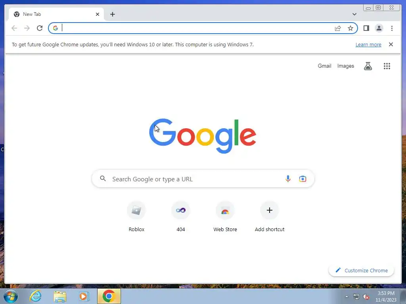Open Chrome's three-dot menu
The width and height of the screenshot is (406, 304).
(392, 28)
